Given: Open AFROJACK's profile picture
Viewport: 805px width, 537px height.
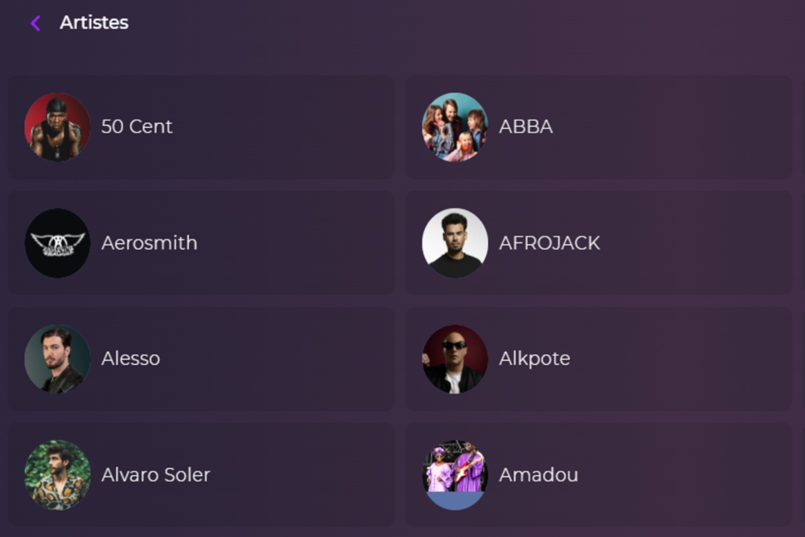Looking at the screenshot, I should [x=454, y=242].
